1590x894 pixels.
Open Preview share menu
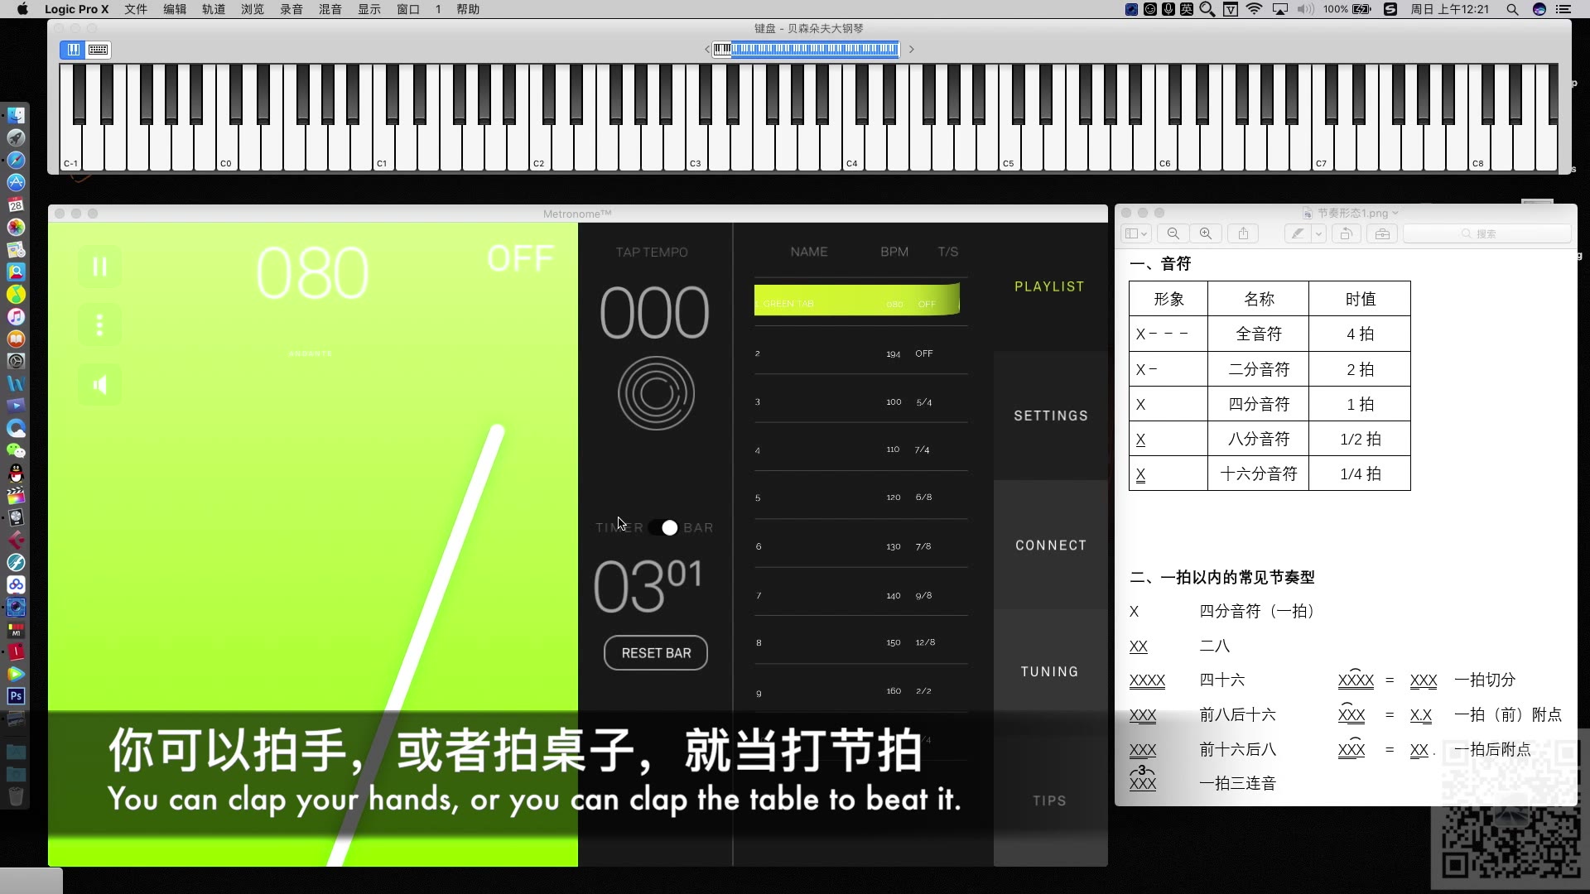[1243, 233]
